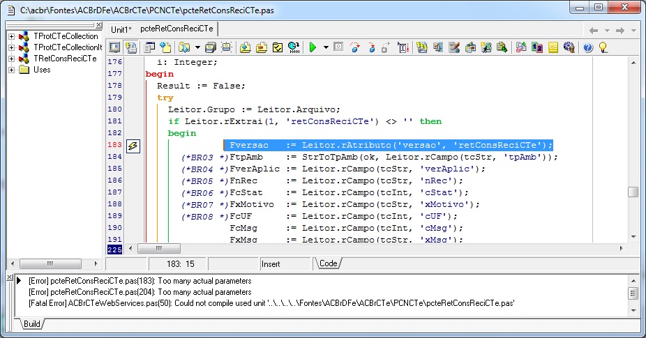Click the Remove file from project icon
The height and width of the screenshot is (338, 646).
[x=261, y=48]
